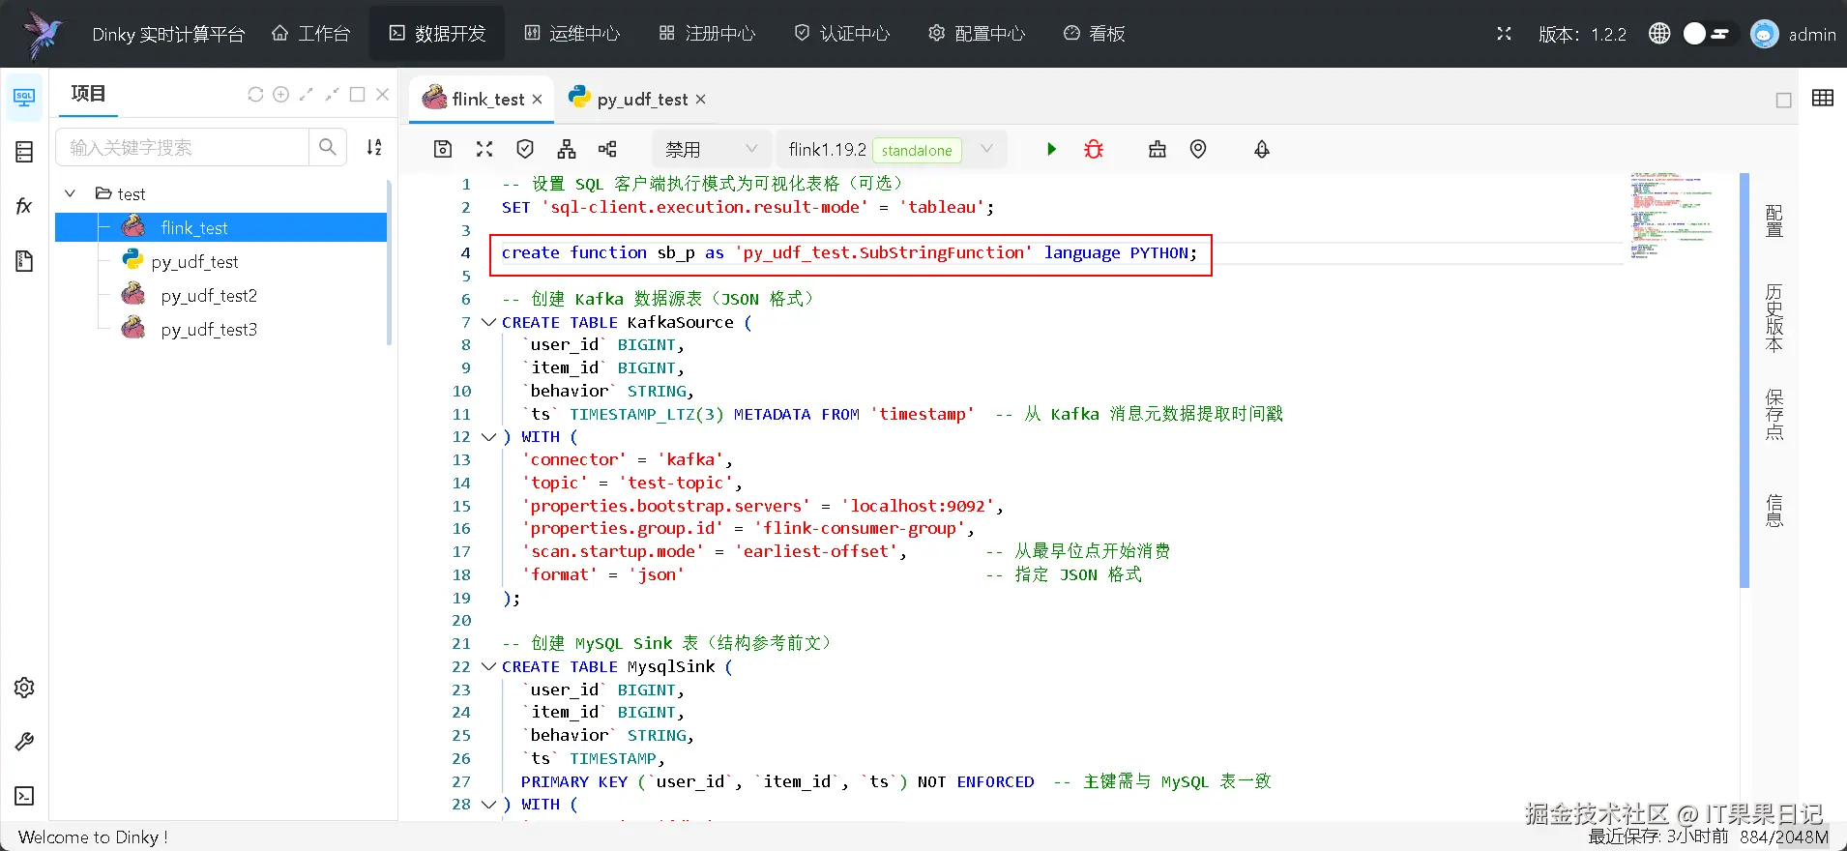The height and width of the screenshot is (851, 1847).
Task: Open the settings gear in left sidebar
Action: [x=24, y=688]
